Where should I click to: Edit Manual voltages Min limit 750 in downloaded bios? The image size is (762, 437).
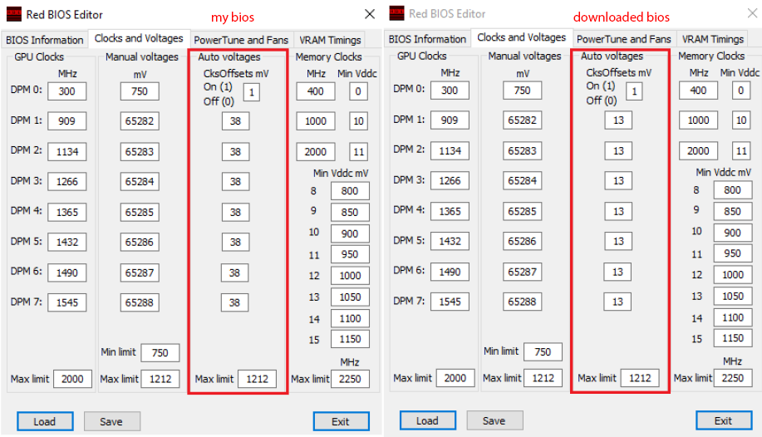click(543, 351)
